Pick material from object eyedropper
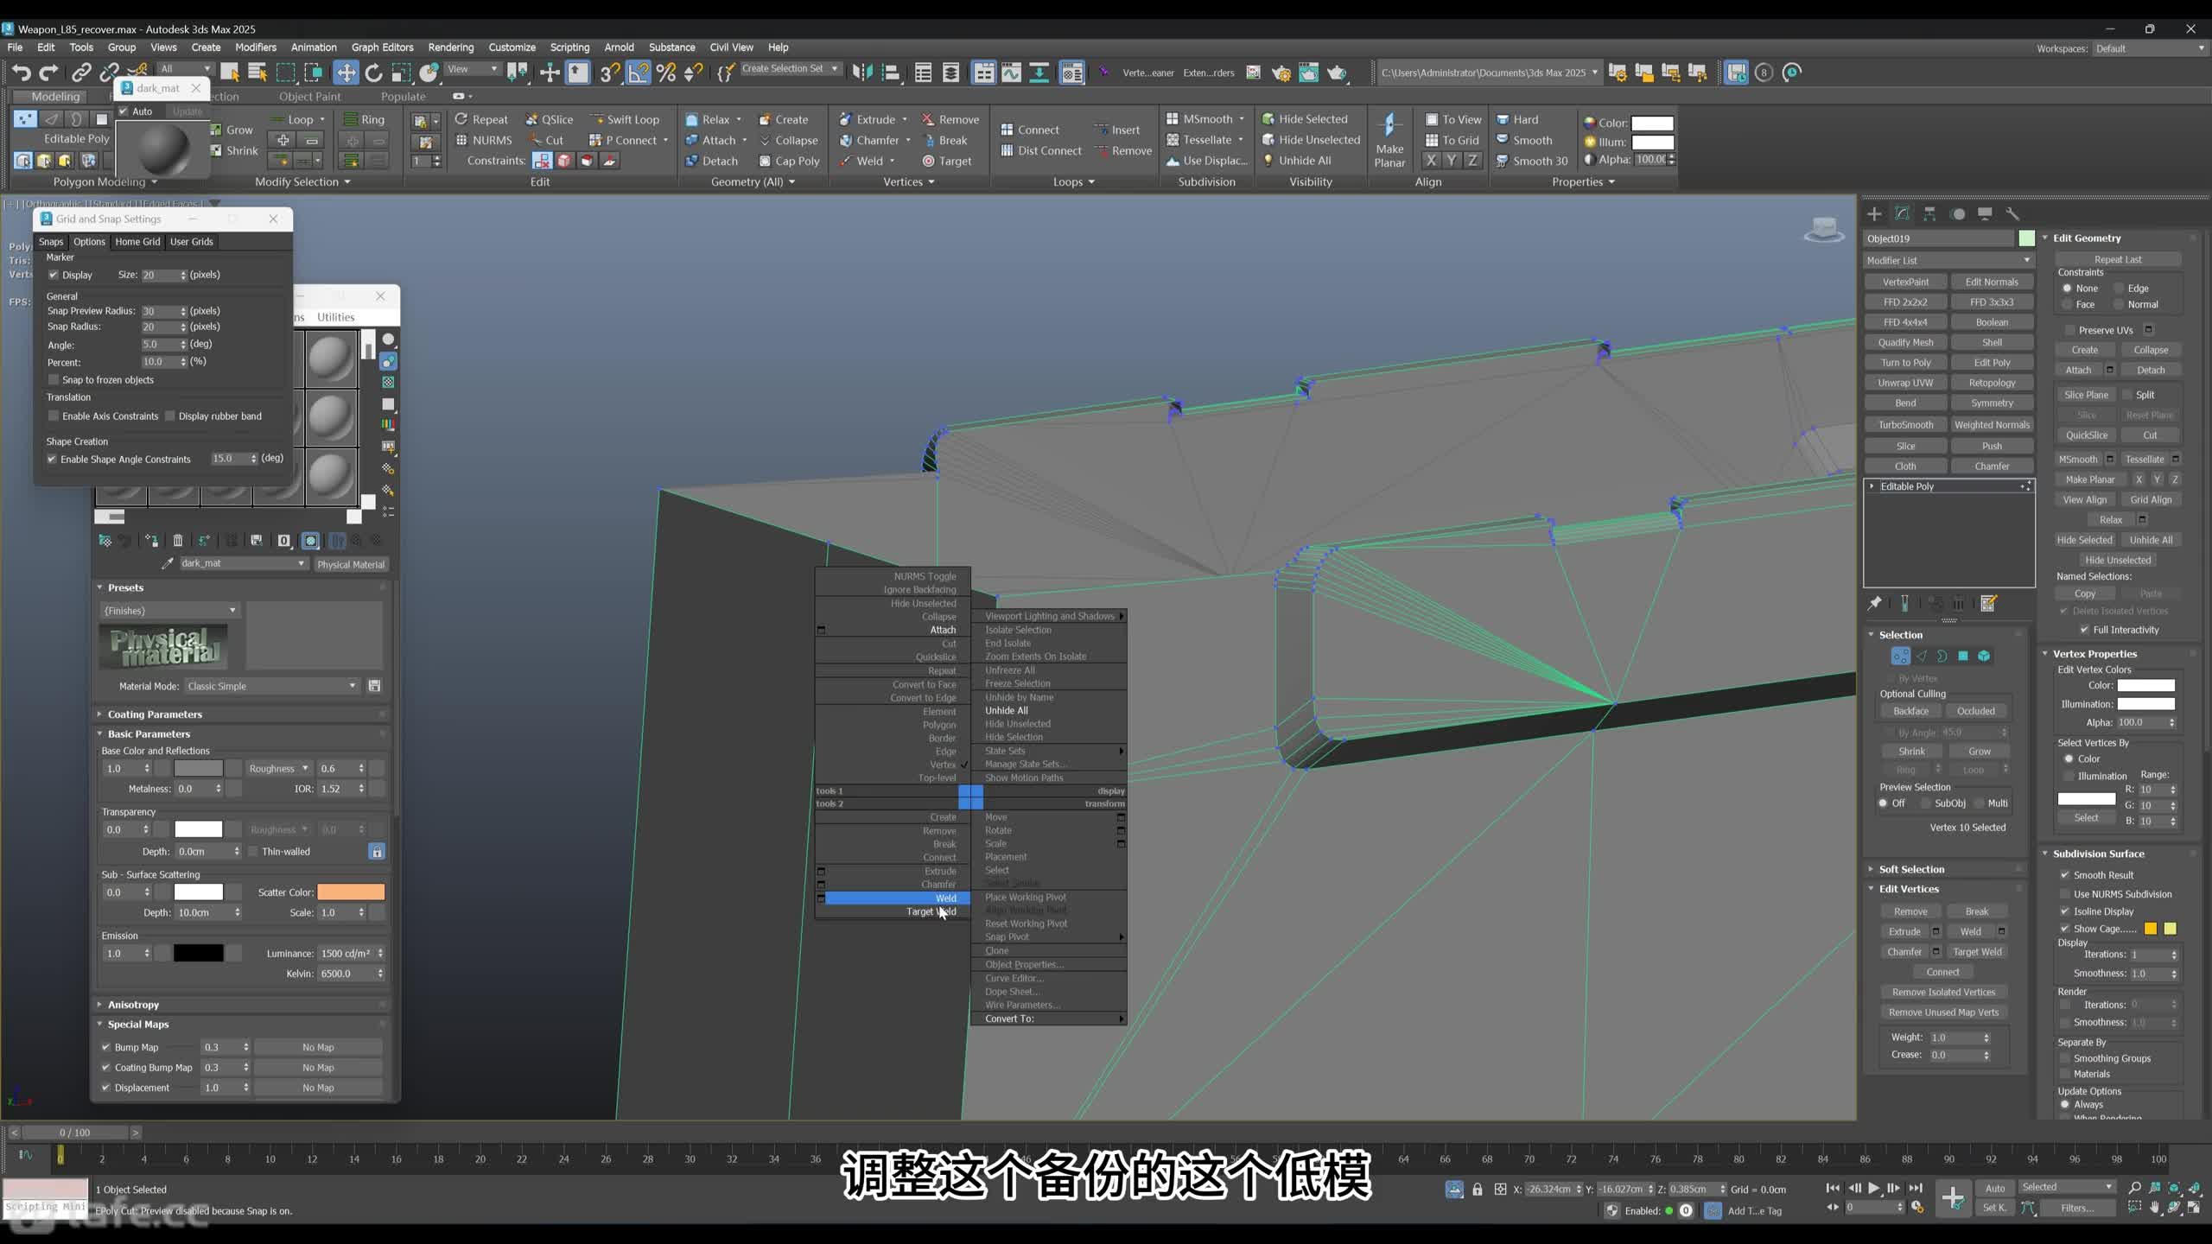 click(168, 563)
